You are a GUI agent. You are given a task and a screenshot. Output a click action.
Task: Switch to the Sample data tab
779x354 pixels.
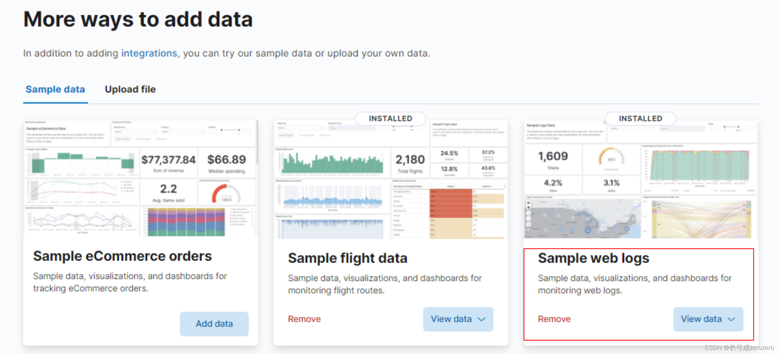click(55, 90)
